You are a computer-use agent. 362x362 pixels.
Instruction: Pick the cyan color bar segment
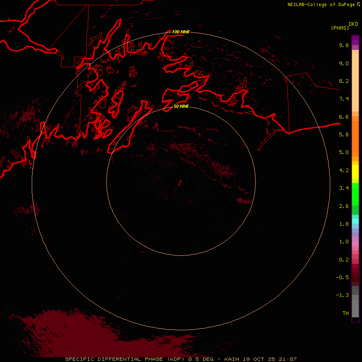(355, 221)
